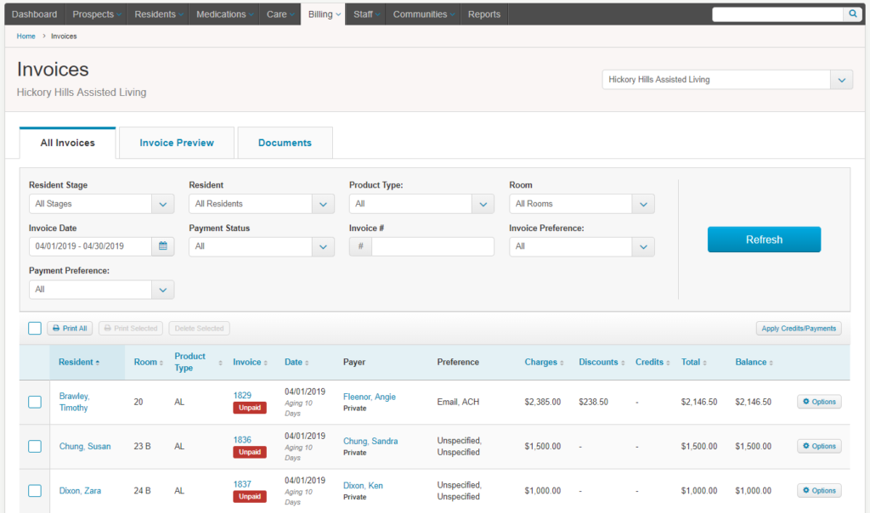The width and height of the screenshot is (870, 513).
Task: Go to Home breadcrumb link
Action: [26, 36]
